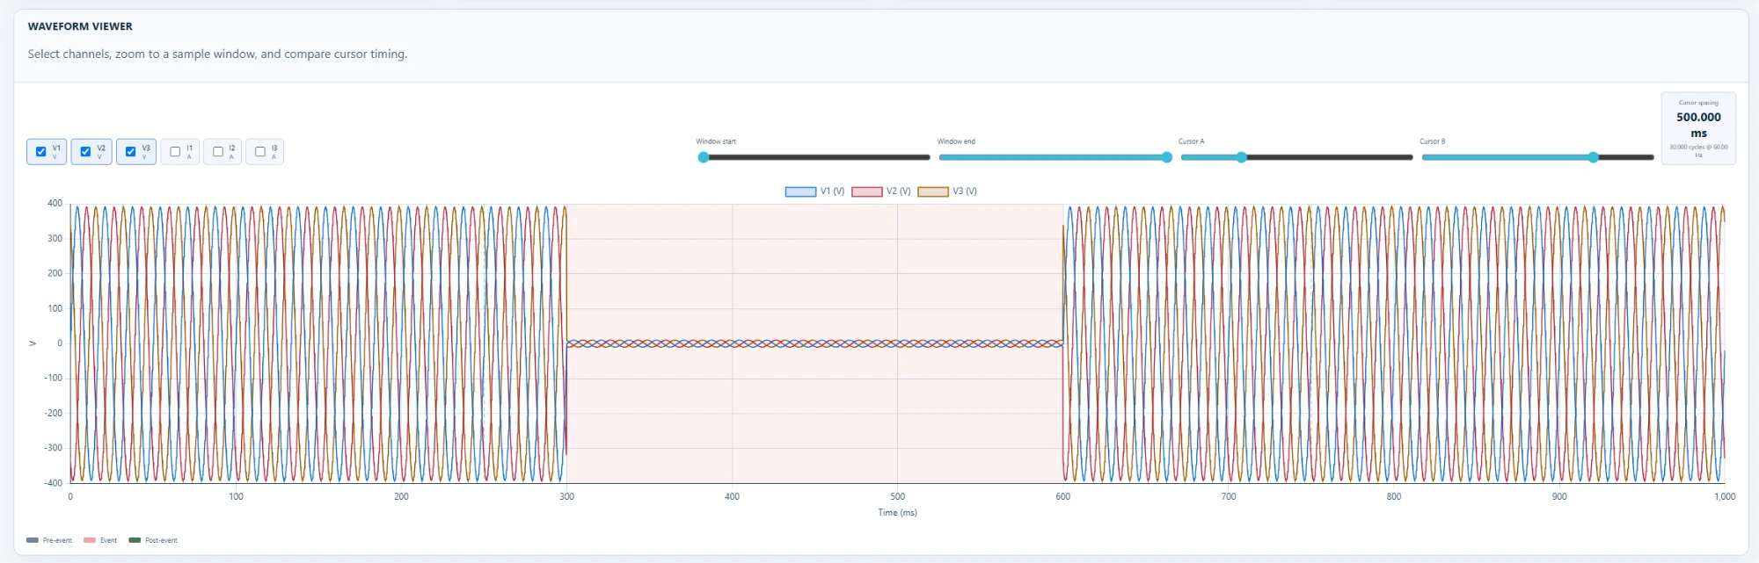Click the Post-event legend entry
This screenshot has width=1759, height=563.
pyautogui.click(x=153, y=540)
